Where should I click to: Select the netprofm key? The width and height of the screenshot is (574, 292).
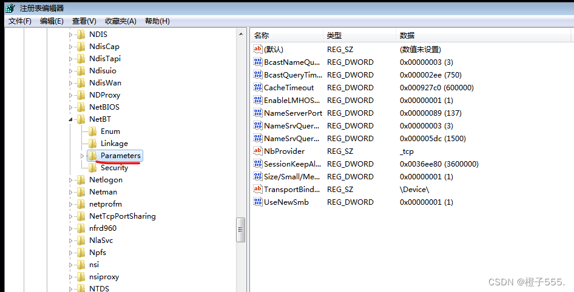tap(106, 204)
